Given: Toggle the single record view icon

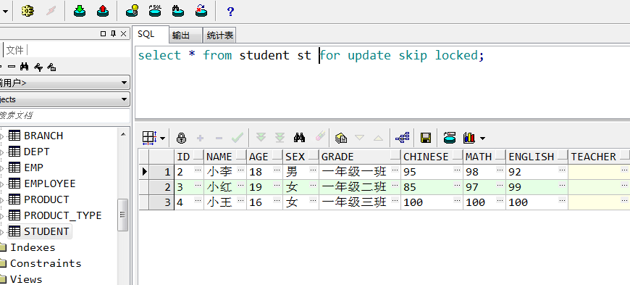Looking at the screenshot, I should 341,138.
